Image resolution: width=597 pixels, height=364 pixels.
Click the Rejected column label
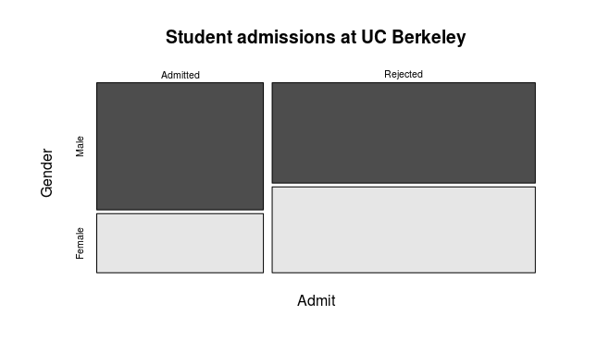point(404,74)
